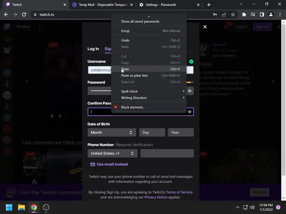Click the header Log In button
286x214 pixels.
point(242,27)
